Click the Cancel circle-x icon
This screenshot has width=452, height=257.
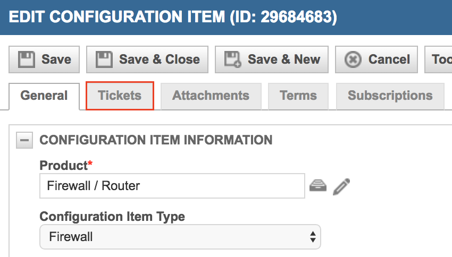[353, 59]
